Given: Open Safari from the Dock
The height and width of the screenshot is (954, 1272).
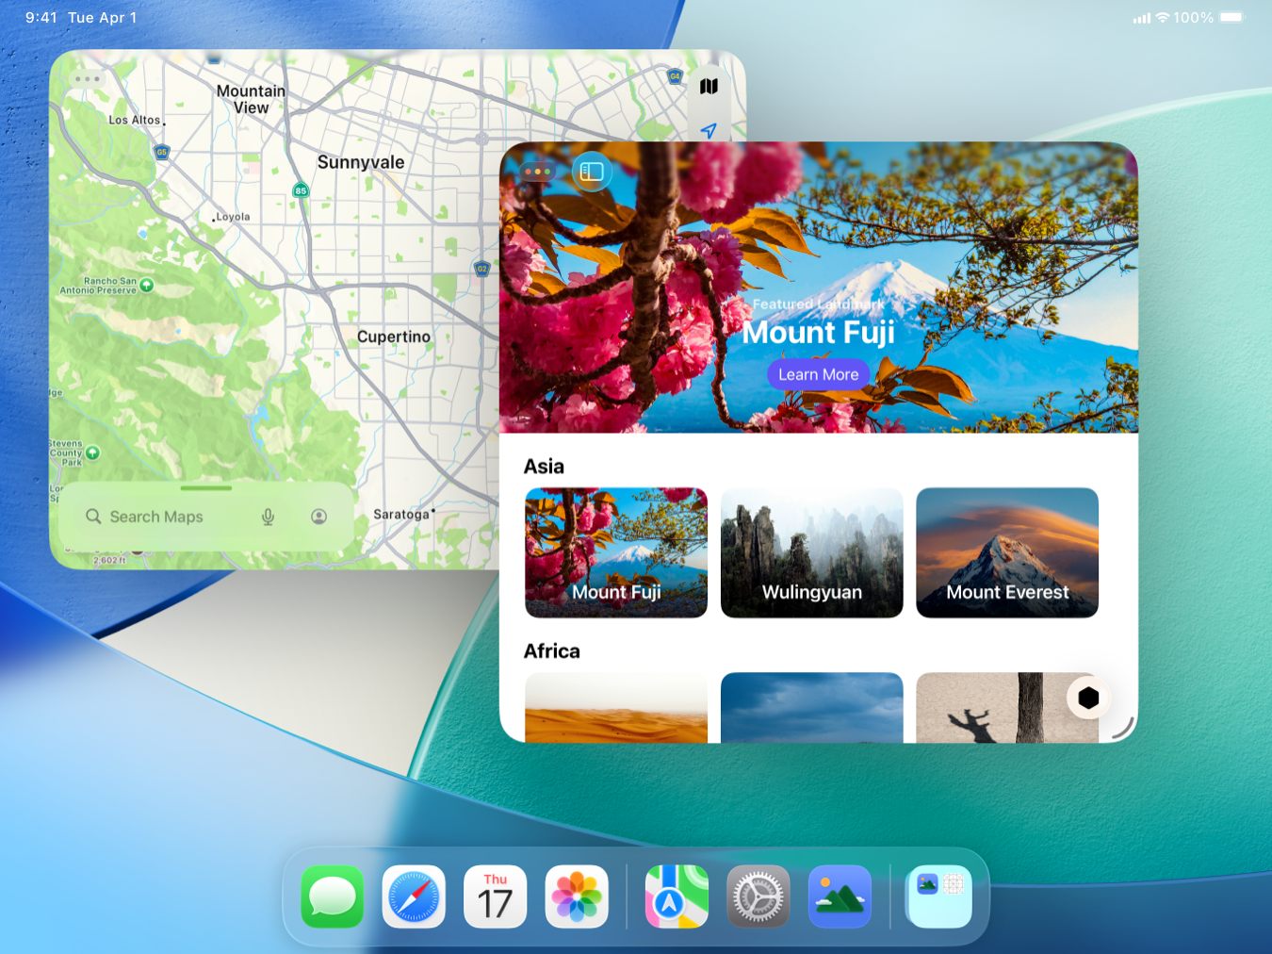Looking at the screenshot, I should coord(413,896).
